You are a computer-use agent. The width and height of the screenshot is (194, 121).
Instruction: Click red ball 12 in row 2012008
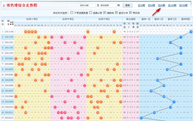(52, 96)
